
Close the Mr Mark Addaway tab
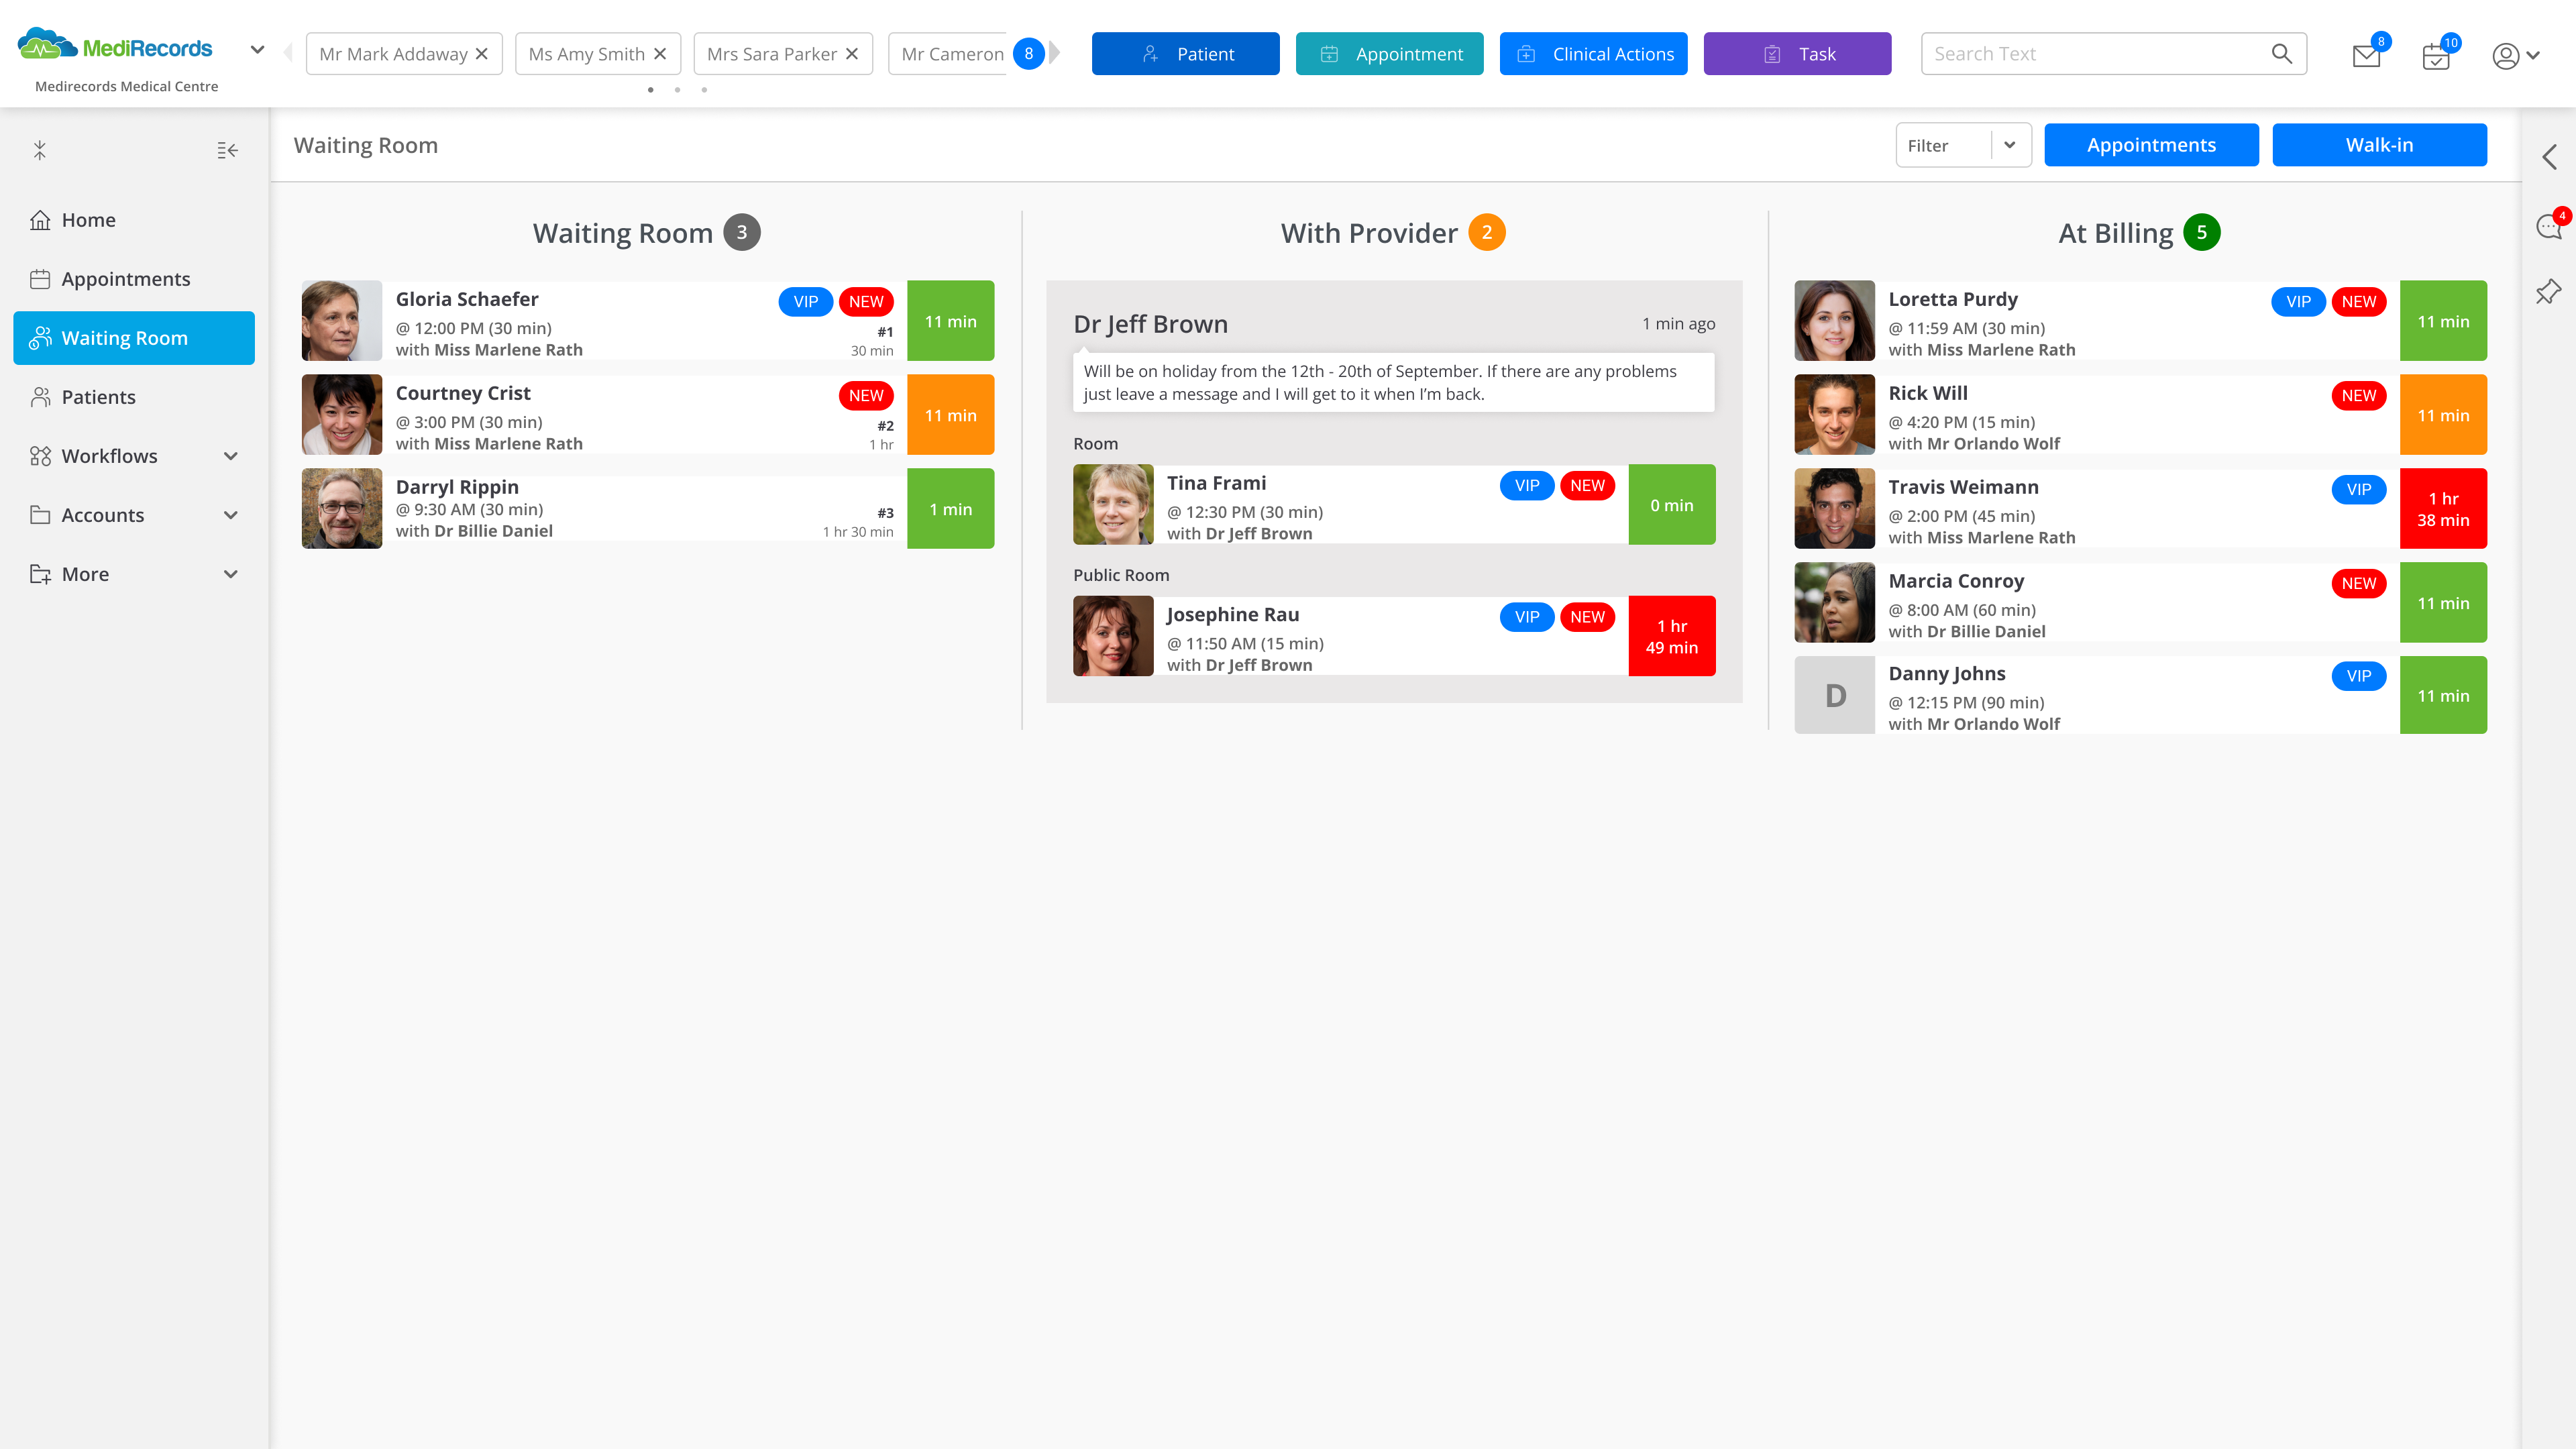[482, 54]
